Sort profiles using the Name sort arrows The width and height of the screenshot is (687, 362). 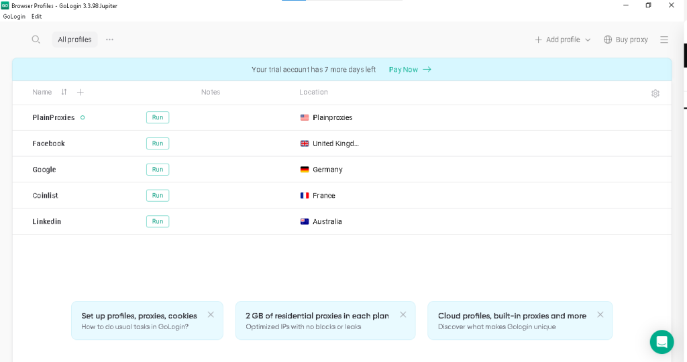pyautogui.click(x=64, y=92)
